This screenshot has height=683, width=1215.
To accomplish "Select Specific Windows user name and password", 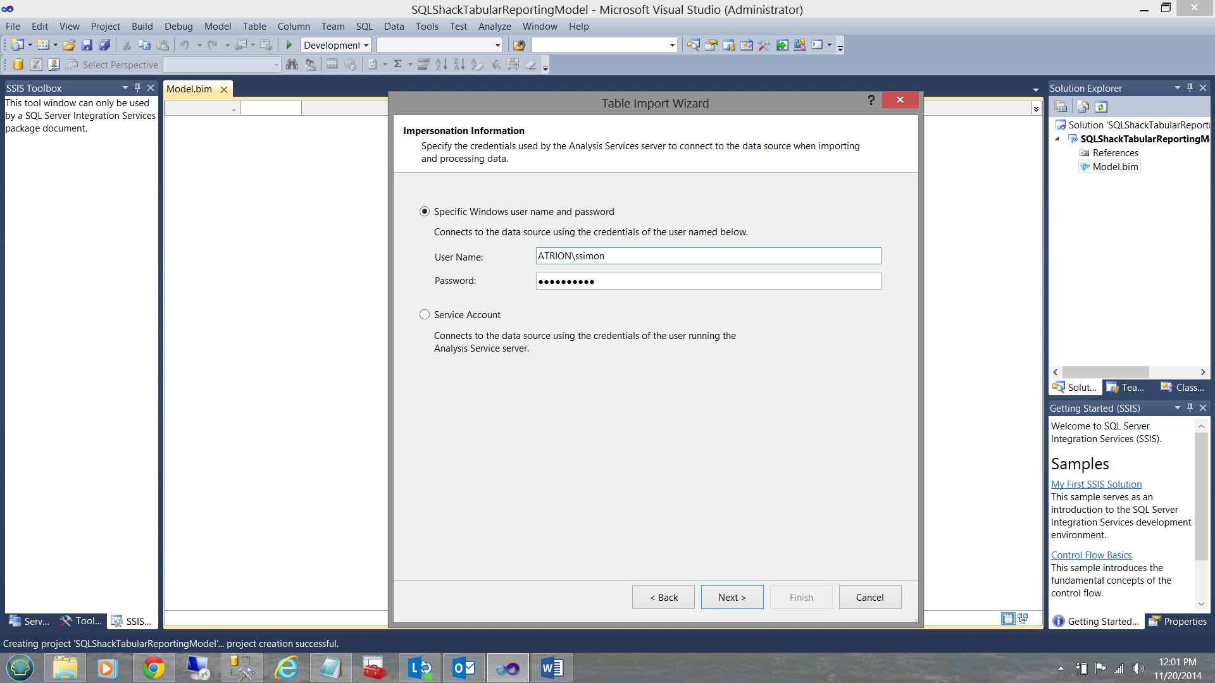I will tap(425, 212).
